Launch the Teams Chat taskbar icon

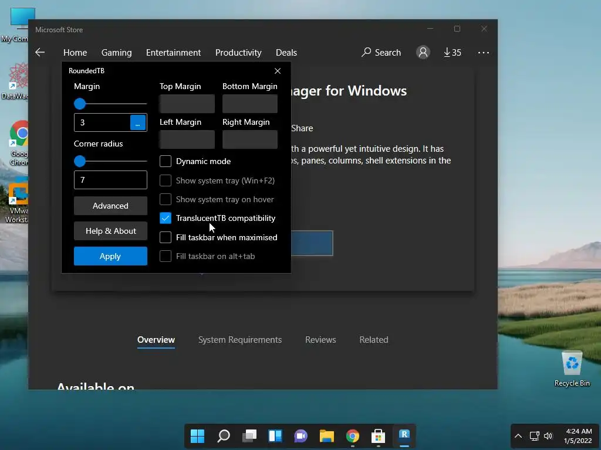click(x=301, y=436)
